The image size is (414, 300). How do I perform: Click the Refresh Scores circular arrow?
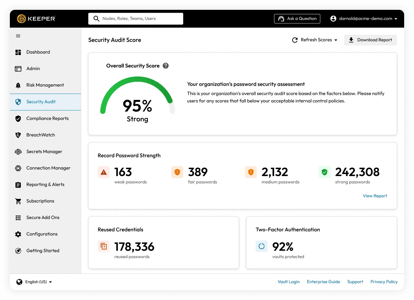click(x=295, y=40)
